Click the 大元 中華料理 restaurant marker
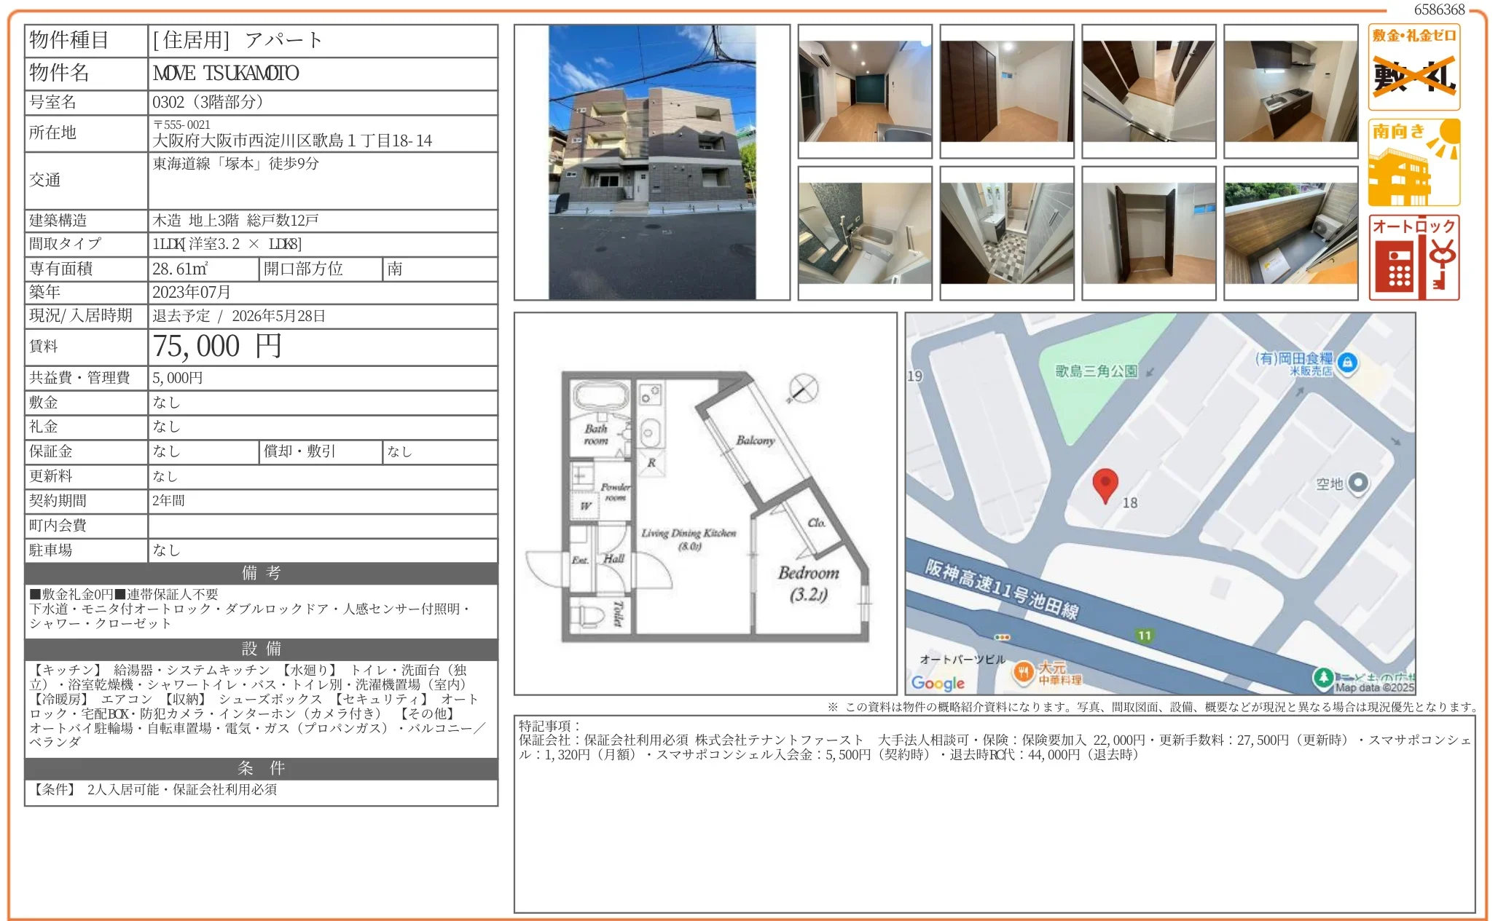 pyautogui.click(x=1023, y=673)
